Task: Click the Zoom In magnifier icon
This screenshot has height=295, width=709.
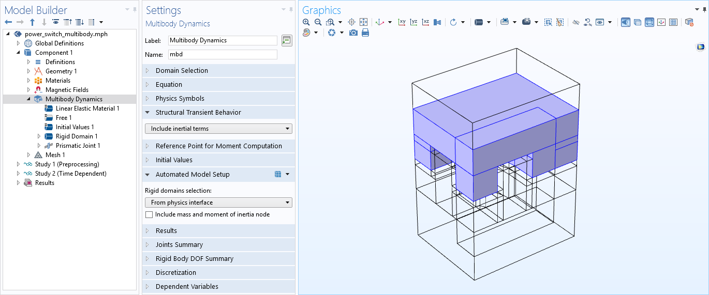Action: (306, 22)
